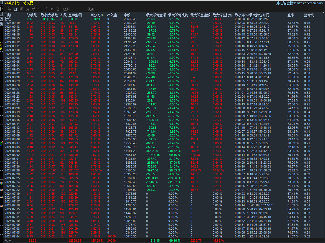Click the percentage value 16.55 %
Viewport: 325px width, 243px height.
click(97, 170)
